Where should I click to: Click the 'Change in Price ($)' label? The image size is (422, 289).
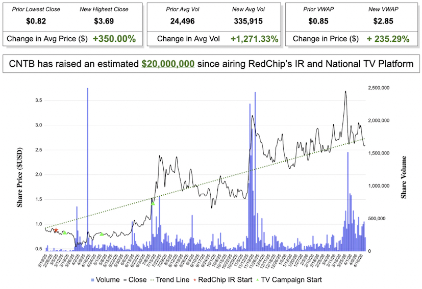click(x=326, y=39)
